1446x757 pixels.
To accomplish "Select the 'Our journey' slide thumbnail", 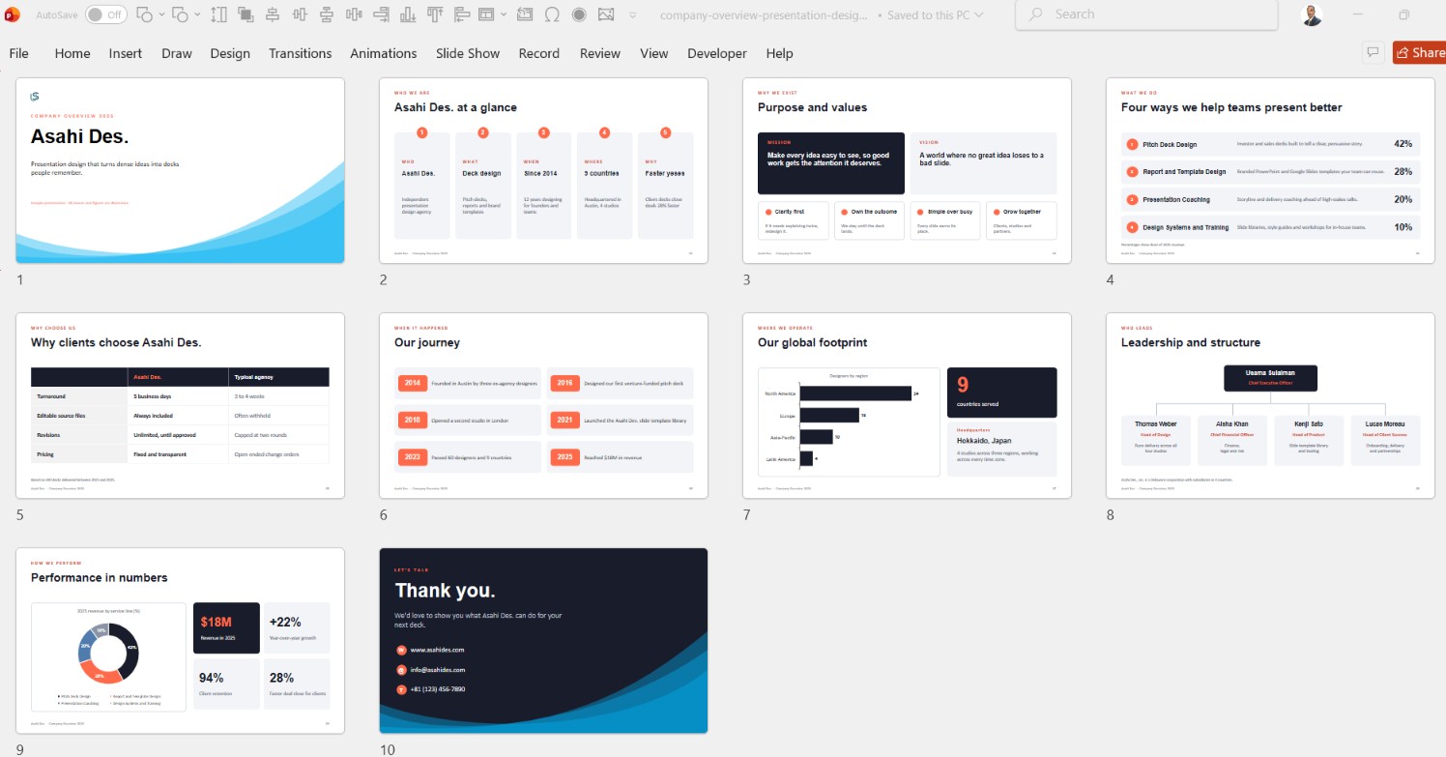I will pos(543,405).
